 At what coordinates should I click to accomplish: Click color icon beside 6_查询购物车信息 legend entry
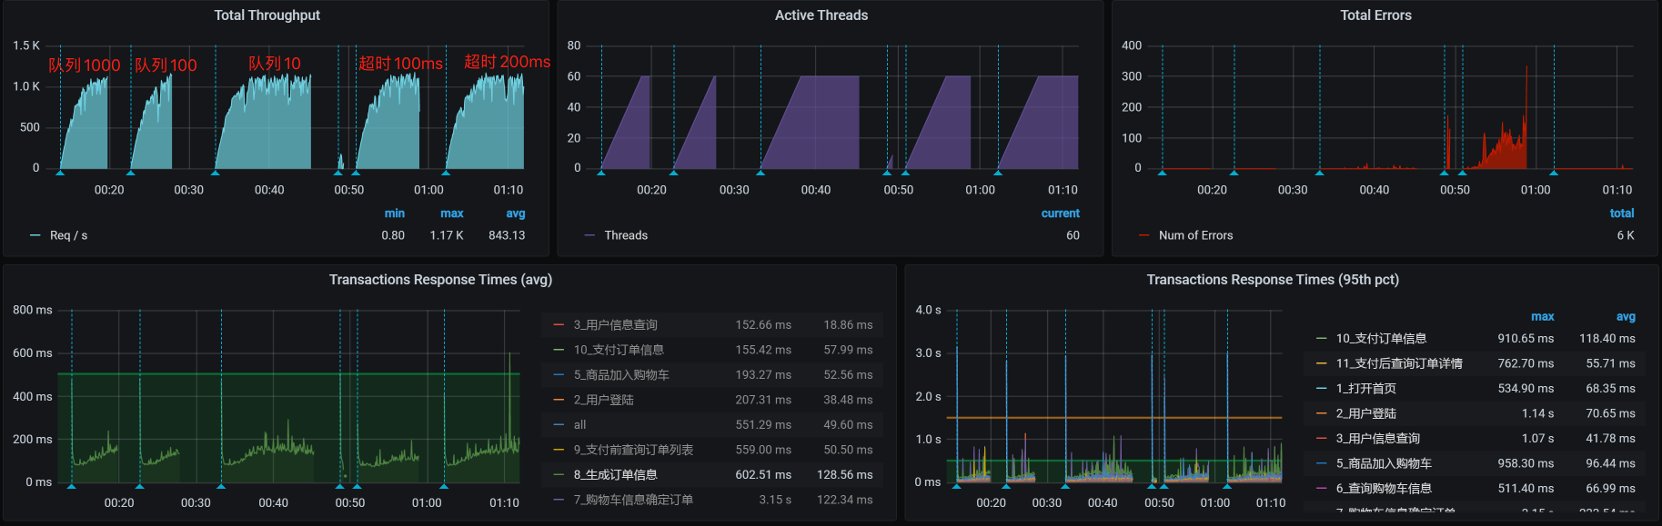(x=1321, y=489)
